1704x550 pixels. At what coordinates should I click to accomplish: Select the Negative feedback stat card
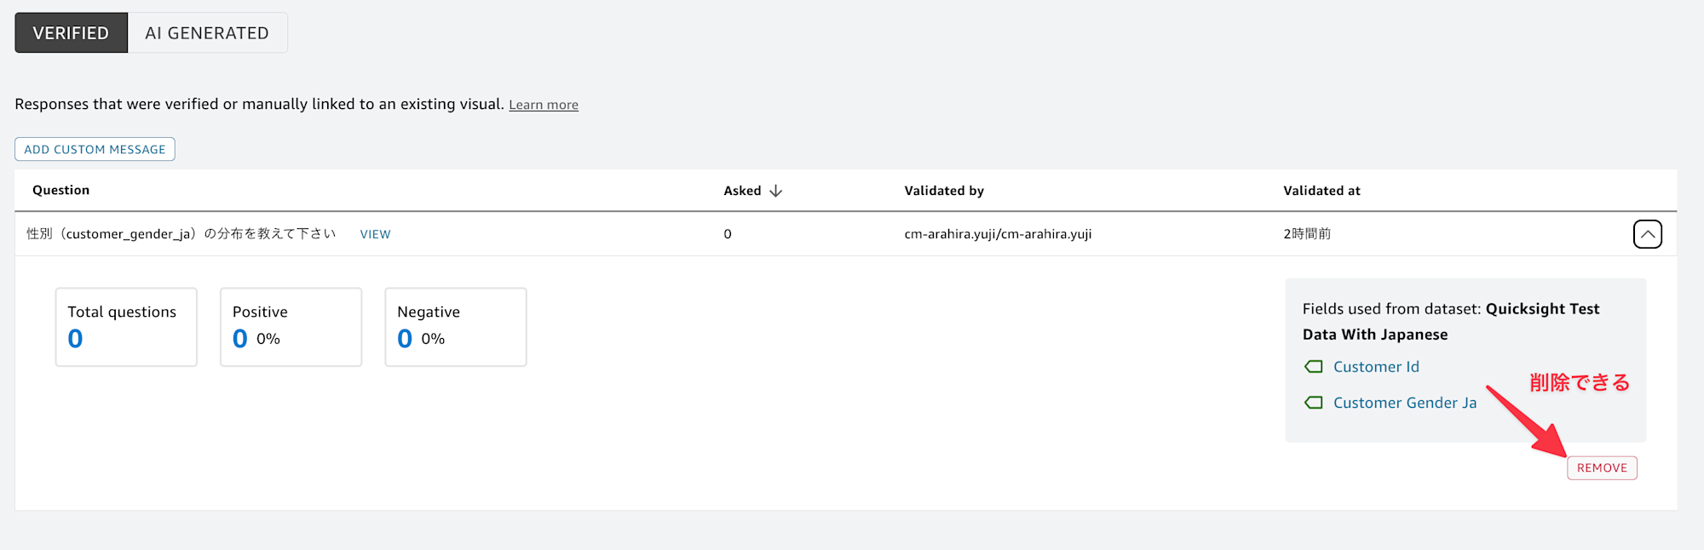click(x=456, y=327)
